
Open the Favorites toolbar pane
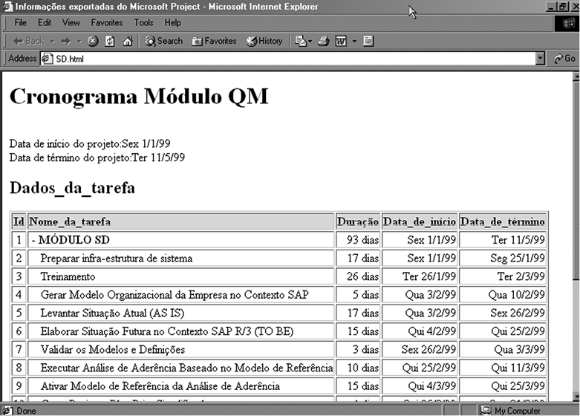(x=214, y=41)
